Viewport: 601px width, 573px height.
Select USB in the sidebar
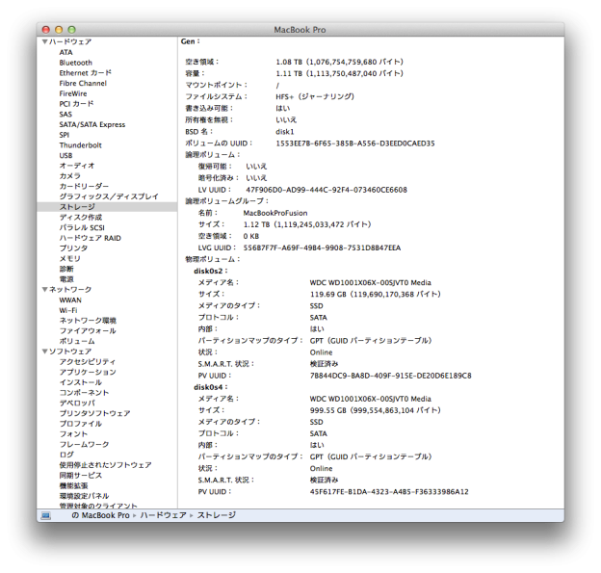pos(65,156)
